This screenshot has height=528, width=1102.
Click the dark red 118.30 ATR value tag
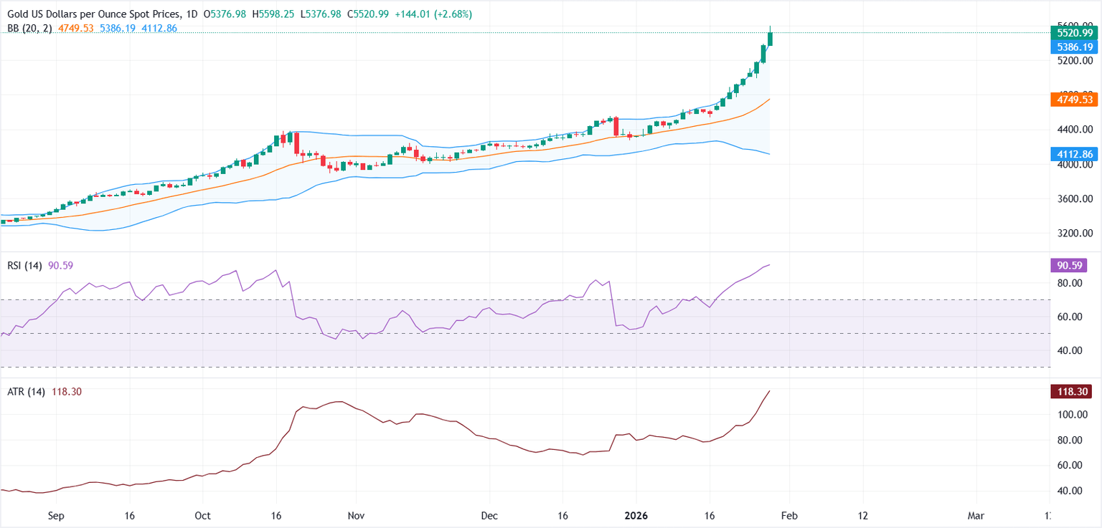[1070, 392]
